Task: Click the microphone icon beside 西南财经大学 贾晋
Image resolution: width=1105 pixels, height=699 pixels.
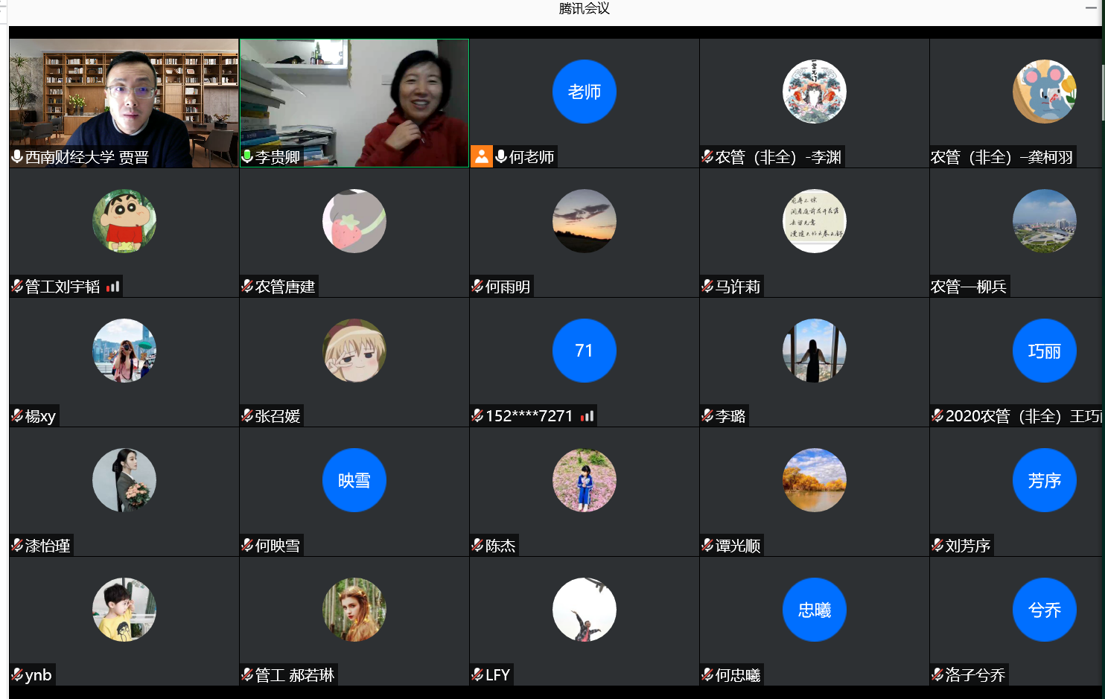Action: tap(17, 156)
